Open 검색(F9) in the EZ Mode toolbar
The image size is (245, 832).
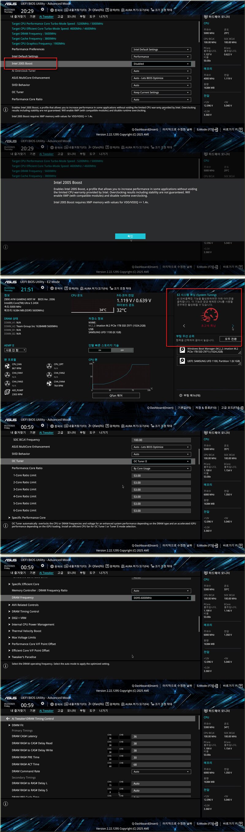[71, 289]
